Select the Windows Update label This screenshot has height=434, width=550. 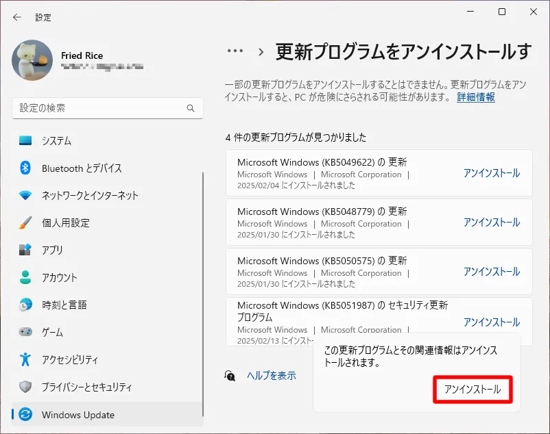point(78,415)
